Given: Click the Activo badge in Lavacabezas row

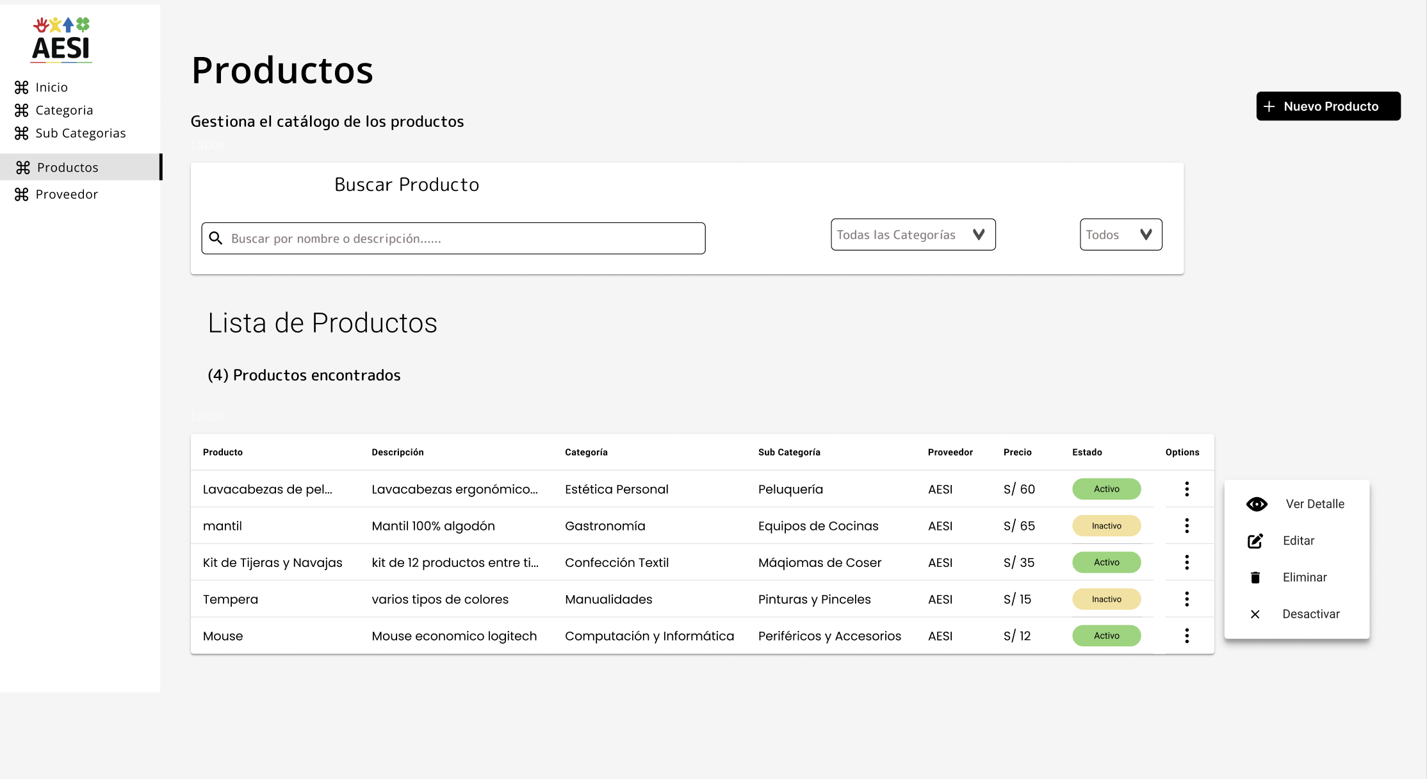Looking at the screenshot, I should click(x=1107, y=489).
